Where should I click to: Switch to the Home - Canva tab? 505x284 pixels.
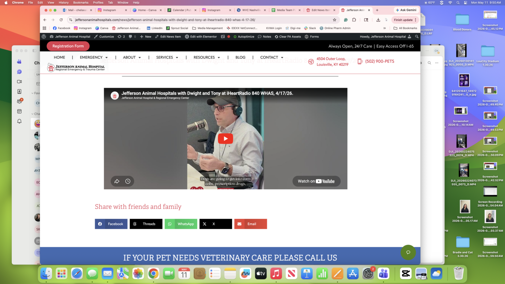[x=147, y=10]
